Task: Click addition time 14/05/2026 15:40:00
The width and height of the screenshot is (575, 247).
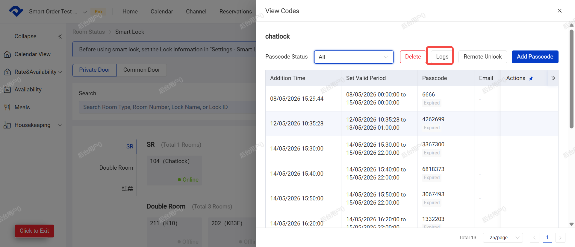Action: 296,174
